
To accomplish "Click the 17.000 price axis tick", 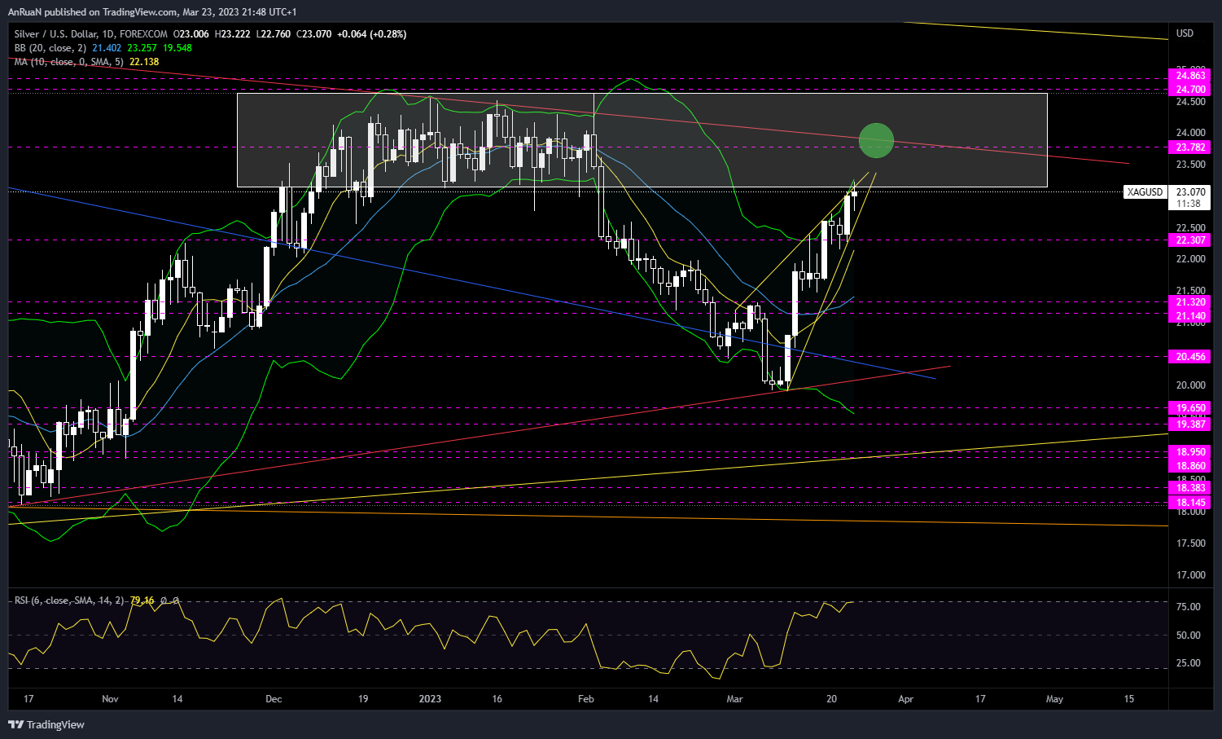I will pos(1191,575).
